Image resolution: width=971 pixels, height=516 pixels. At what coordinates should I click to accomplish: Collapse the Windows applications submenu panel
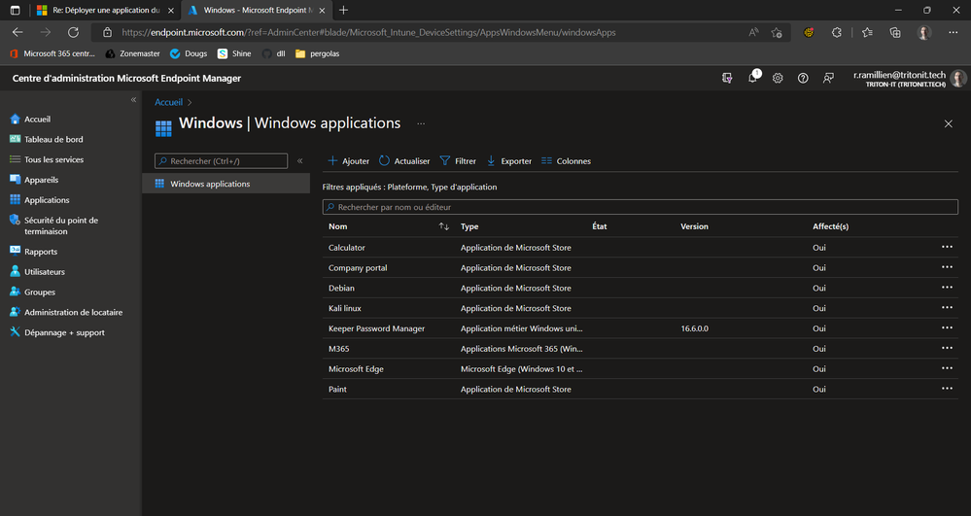click(299, 161)
